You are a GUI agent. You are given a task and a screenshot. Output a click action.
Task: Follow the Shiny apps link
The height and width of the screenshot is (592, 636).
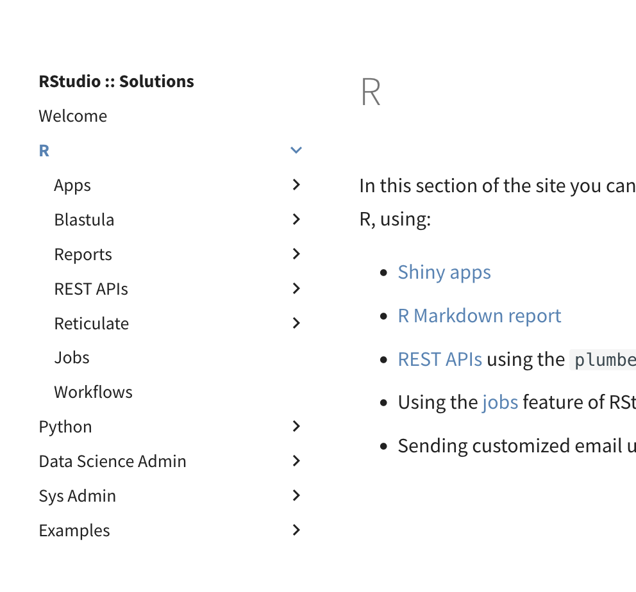coord(444,272)
